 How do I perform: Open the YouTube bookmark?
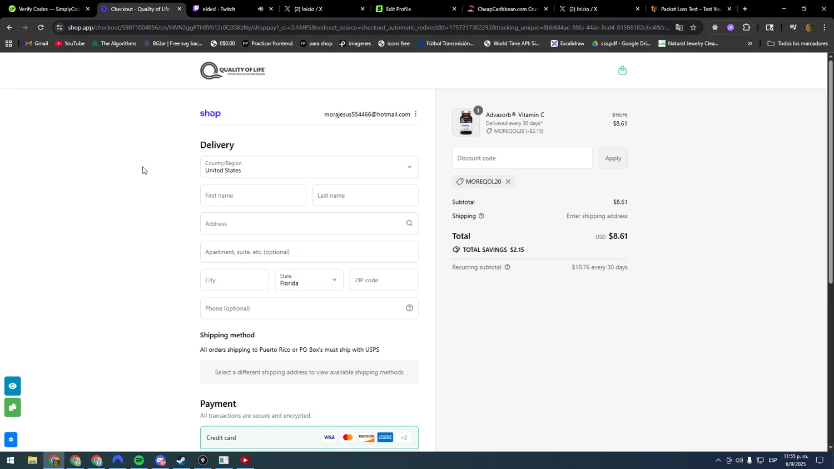click(x=70, y=43)
